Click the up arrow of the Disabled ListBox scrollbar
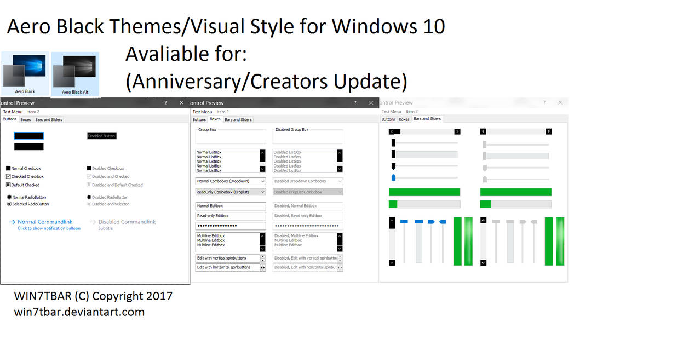The height and width of the screenshot is (351, 683). [340, 153]
